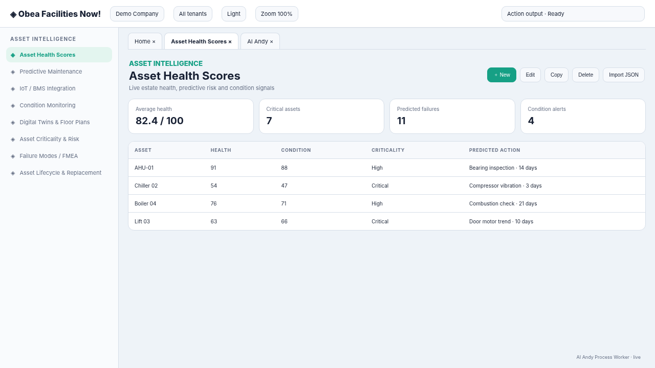Click the Obea Facilities Now! logo

coord(55,14)
